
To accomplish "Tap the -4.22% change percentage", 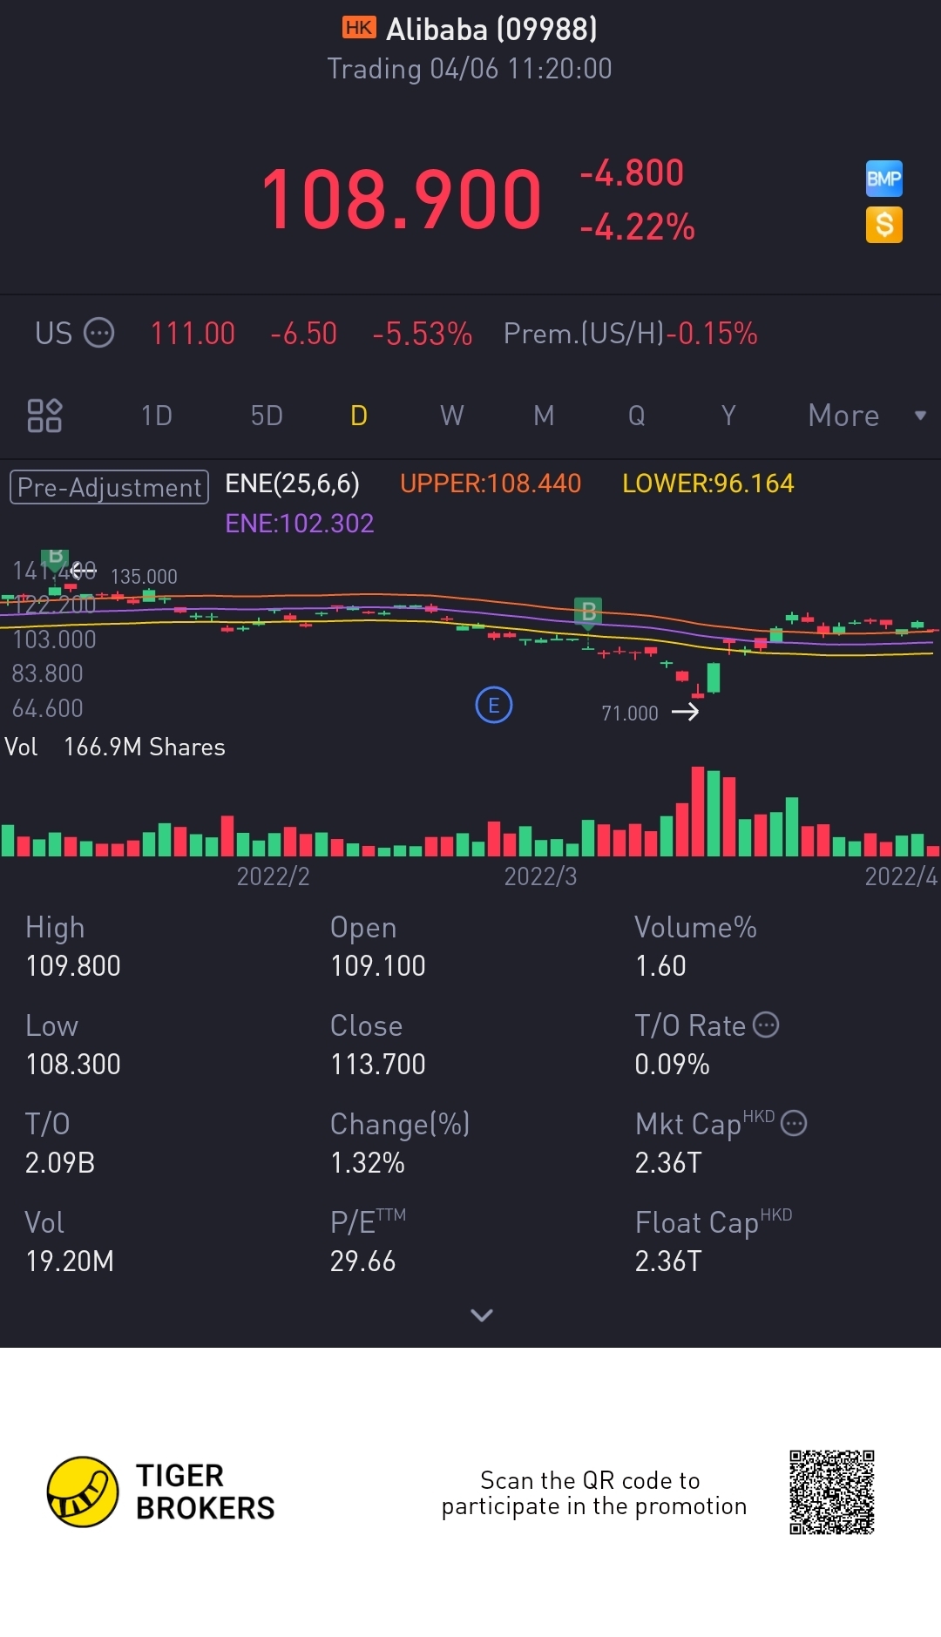I will click(x=638, y=227).
